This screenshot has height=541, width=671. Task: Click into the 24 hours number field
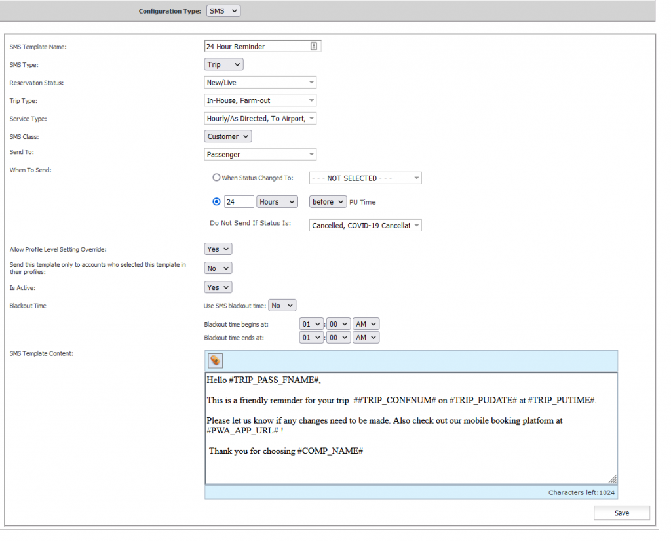click(x=239, y=202)
